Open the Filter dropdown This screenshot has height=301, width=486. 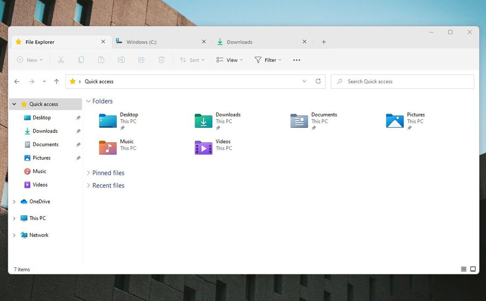pyautogui.click(x=268, y=60)
